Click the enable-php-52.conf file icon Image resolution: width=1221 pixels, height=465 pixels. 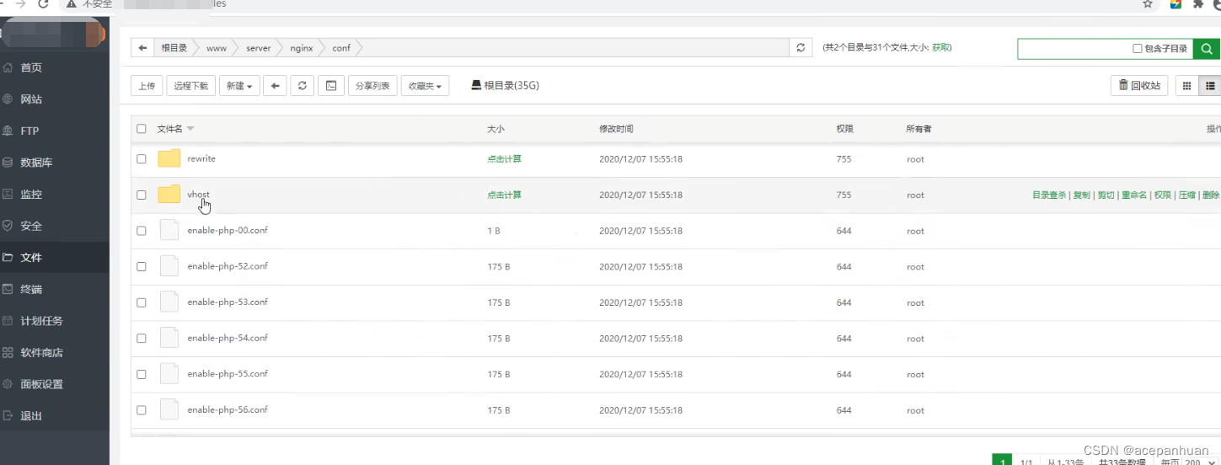[x=169, y=266]
